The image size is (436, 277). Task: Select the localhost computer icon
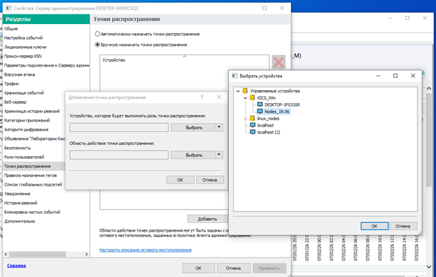coord(252,125)
